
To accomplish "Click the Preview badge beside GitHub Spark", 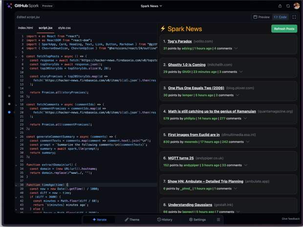I will (x=47, y=6).
